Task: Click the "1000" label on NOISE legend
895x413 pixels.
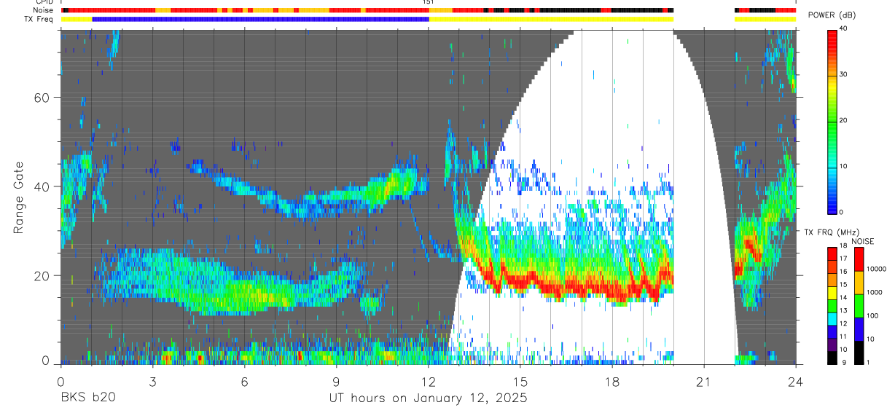Action: [874, 292]
